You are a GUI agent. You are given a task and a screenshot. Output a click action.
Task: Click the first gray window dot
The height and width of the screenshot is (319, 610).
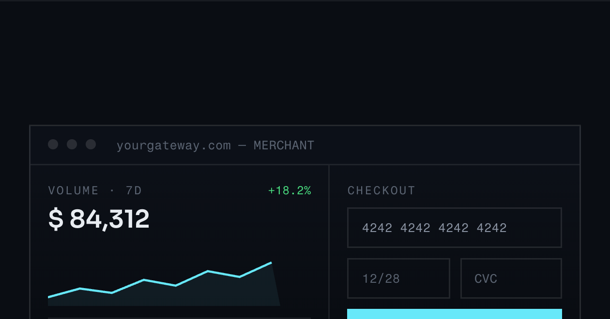point(53,144)
